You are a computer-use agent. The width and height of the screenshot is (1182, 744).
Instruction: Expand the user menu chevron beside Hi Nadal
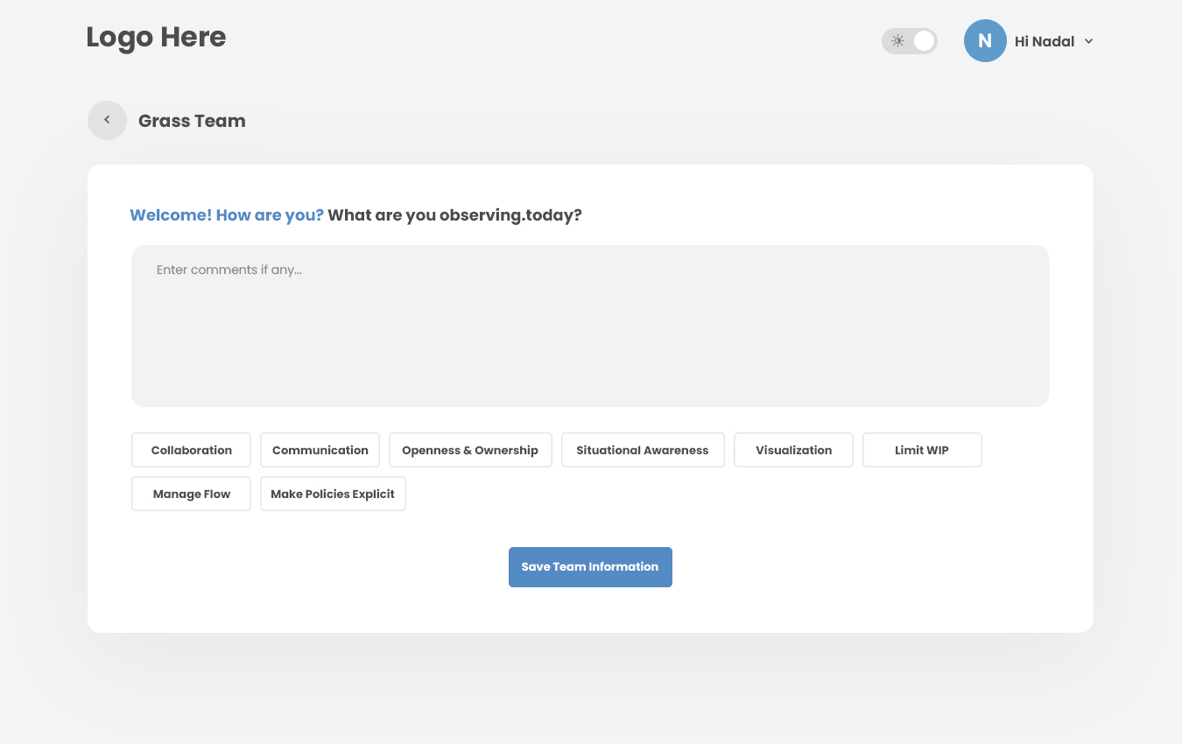1088,41
